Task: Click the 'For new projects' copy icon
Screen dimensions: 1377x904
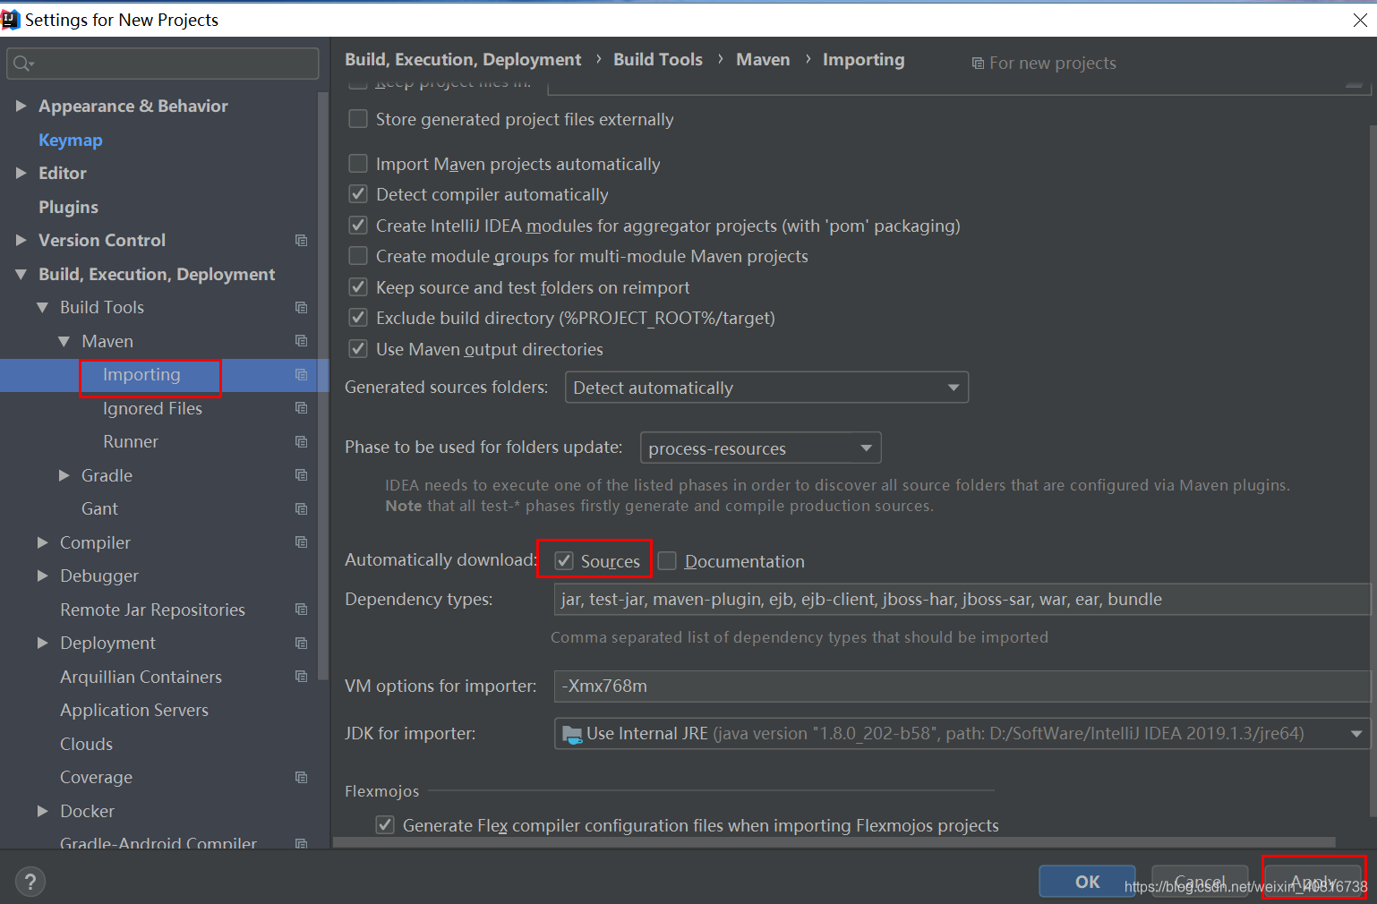Action: click(x=978, y=64)
